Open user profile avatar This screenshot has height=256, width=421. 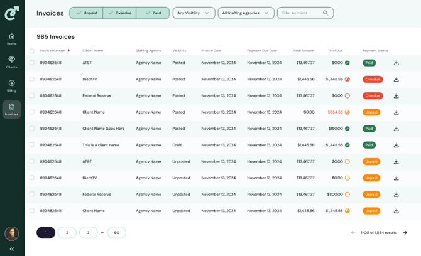(x=11, y=233)
